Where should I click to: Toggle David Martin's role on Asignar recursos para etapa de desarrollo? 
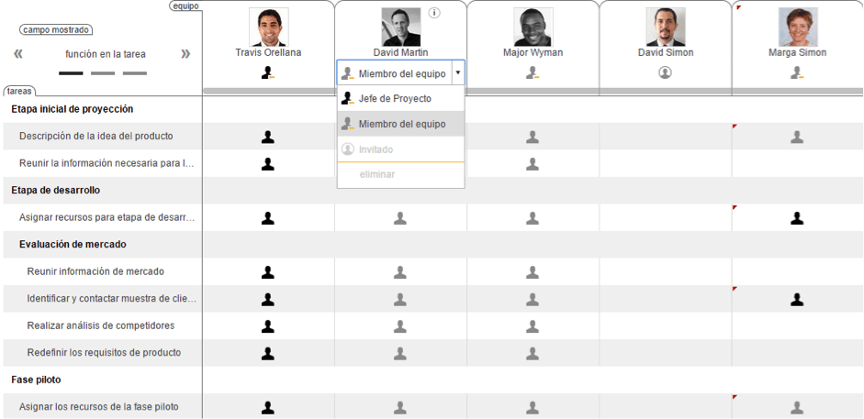pos(400,218)
